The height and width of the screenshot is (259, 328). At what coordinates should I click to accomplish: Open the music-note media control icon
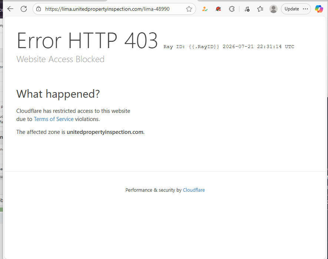pos(247,9)
